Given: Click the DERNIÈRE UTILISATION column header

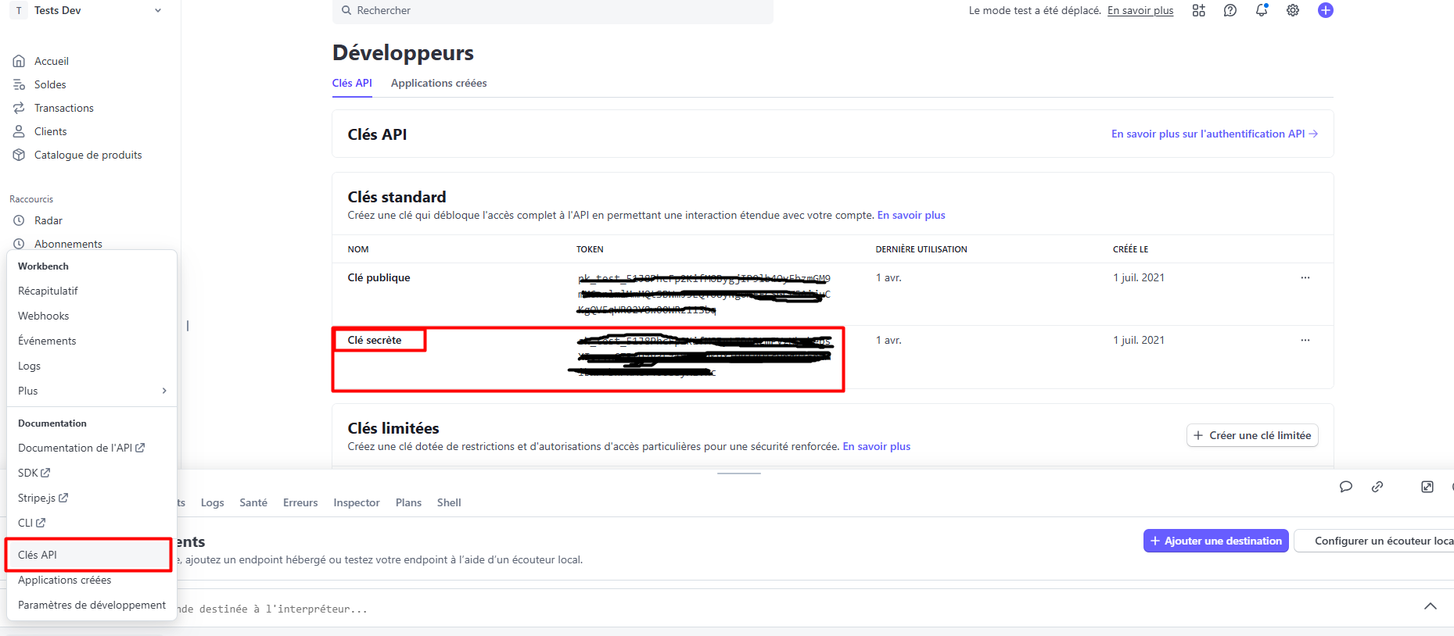Looking at the screenshot, I should coord(921,249).
